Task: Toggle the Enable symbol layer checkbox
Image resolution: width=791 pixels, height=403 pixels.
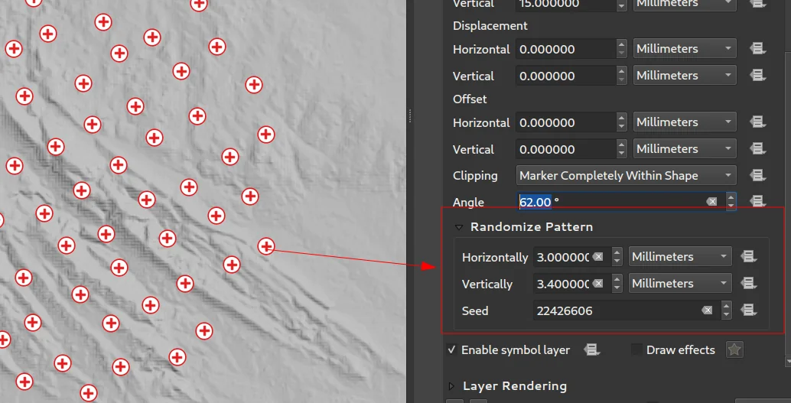Action: (452, 350)
